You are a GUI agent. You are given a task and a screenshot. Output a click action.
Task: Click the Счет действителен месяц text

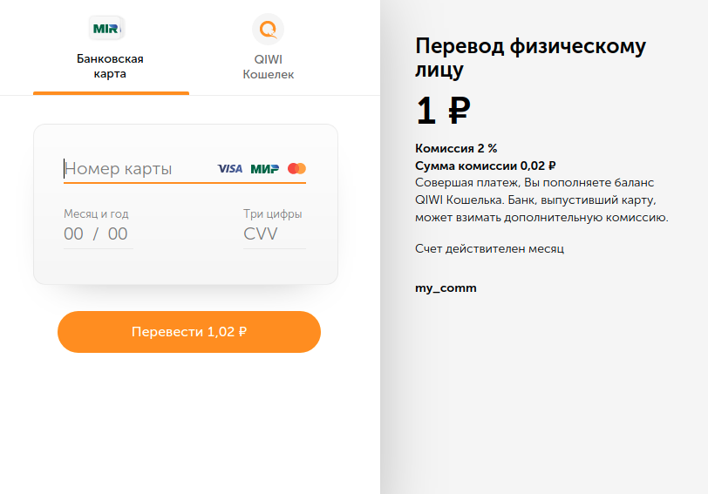(x=489, y=248)
